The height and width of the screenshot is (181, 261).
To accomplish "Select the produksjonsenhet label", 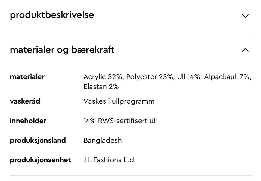I will coord(40,160).
